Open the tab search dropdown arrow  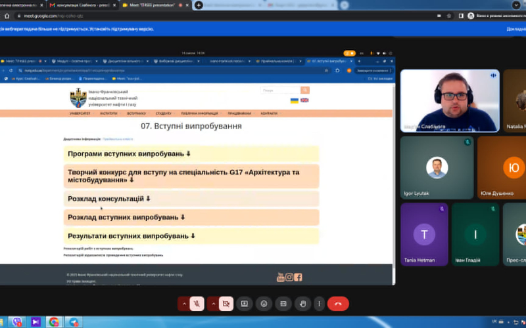click(516, 5)
